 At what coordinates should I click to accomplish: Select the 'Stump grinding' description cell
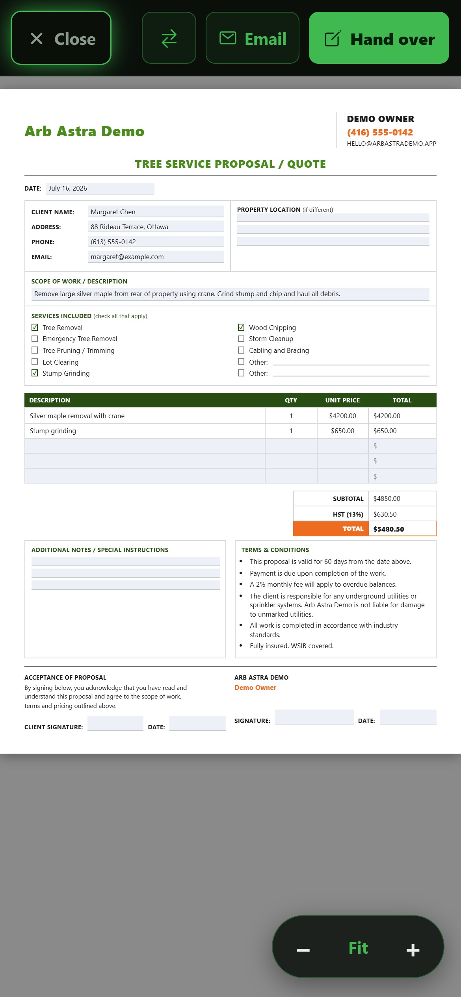(145, 431)
